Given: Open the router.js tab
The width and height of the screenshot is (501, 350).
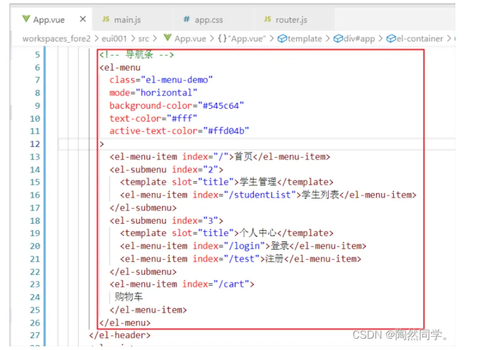Looking at the screenshot, I should click(291, 20).
